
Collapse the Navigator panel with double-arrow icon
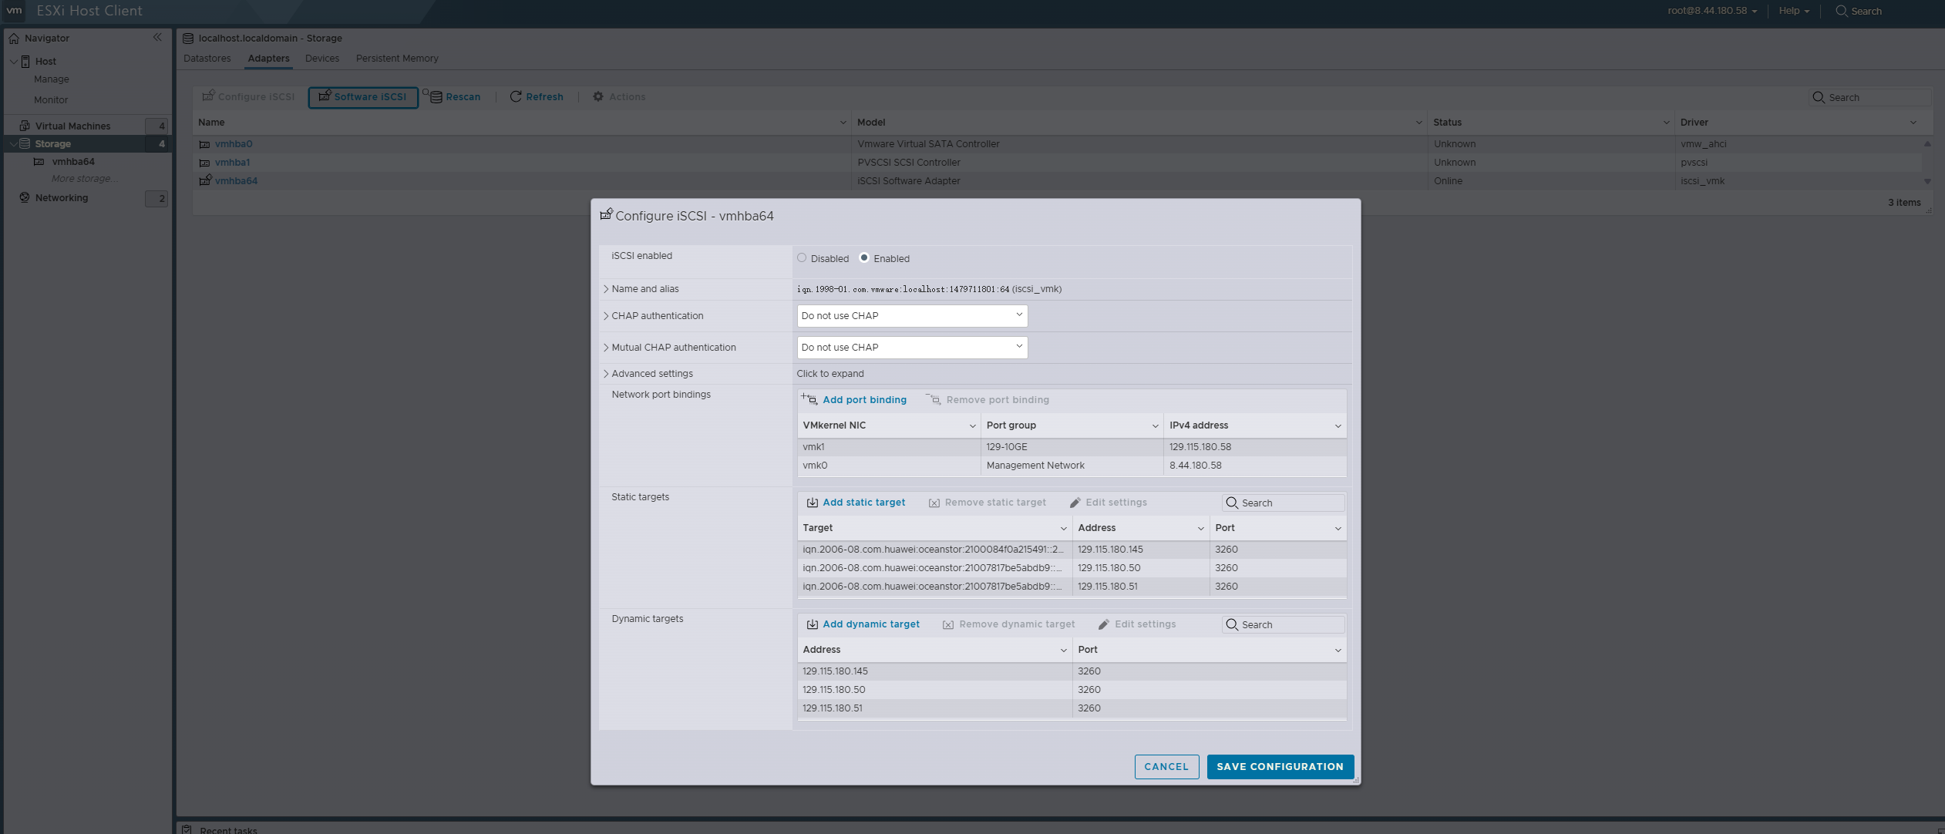coord(157,38)
